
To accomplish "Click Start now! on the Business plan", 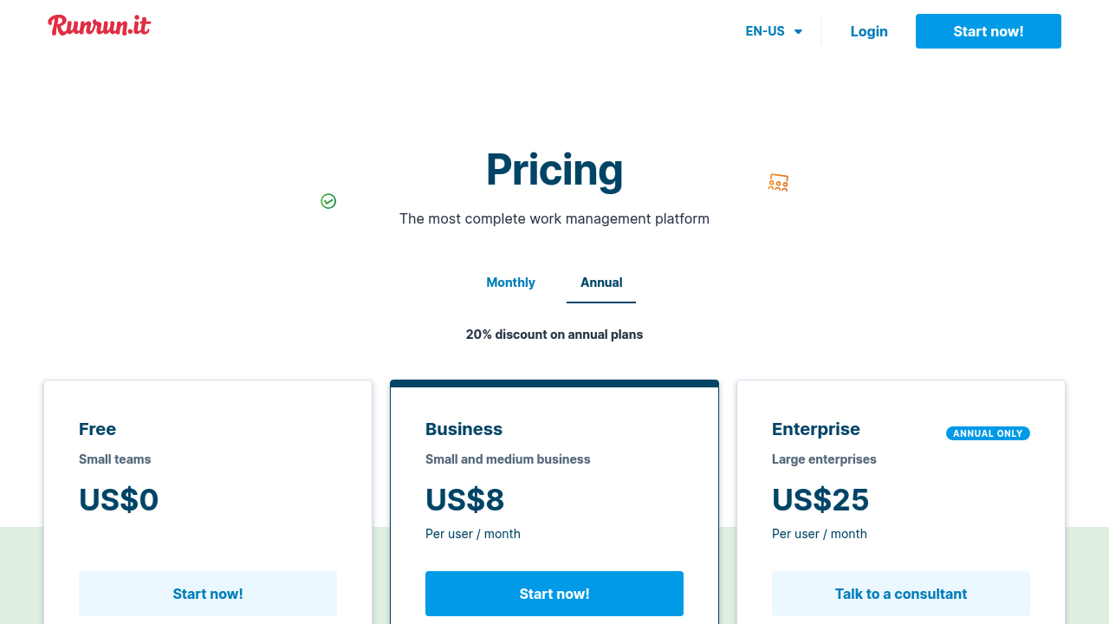I will pyautogui.click(x=554, y=594).
